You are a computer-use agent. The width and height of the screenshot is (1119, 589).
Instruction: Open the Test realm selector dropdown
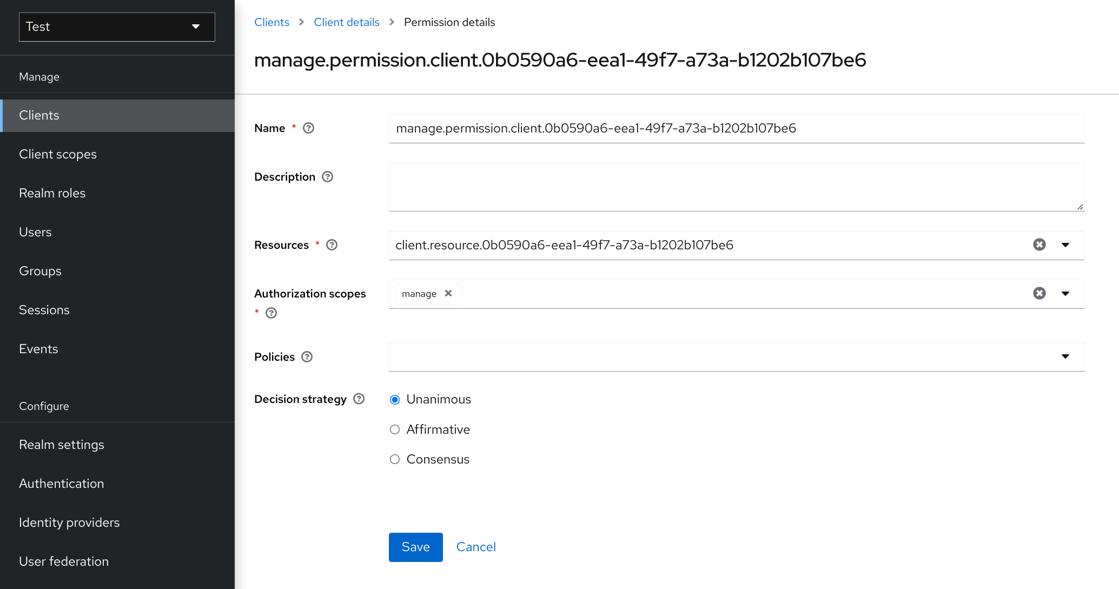116,27
